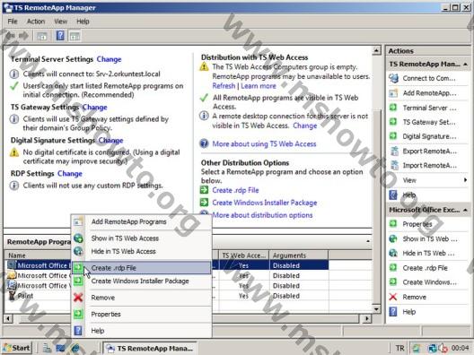Open More about distribution options link
Screen dimensions: 474x355
pos(262,215)
